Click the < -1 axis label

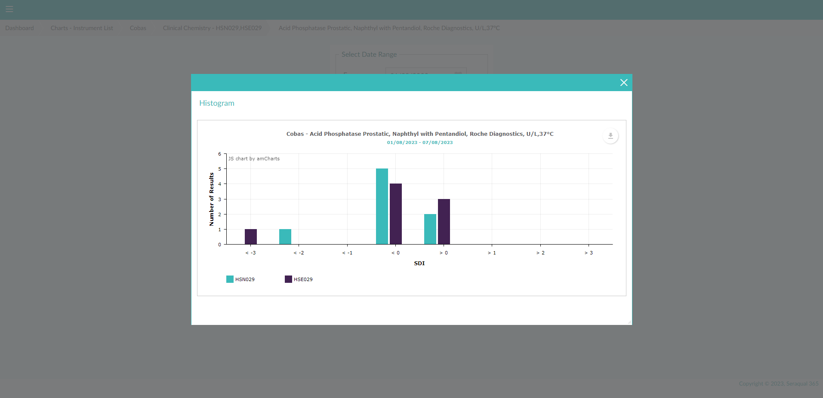click(347, 253)
